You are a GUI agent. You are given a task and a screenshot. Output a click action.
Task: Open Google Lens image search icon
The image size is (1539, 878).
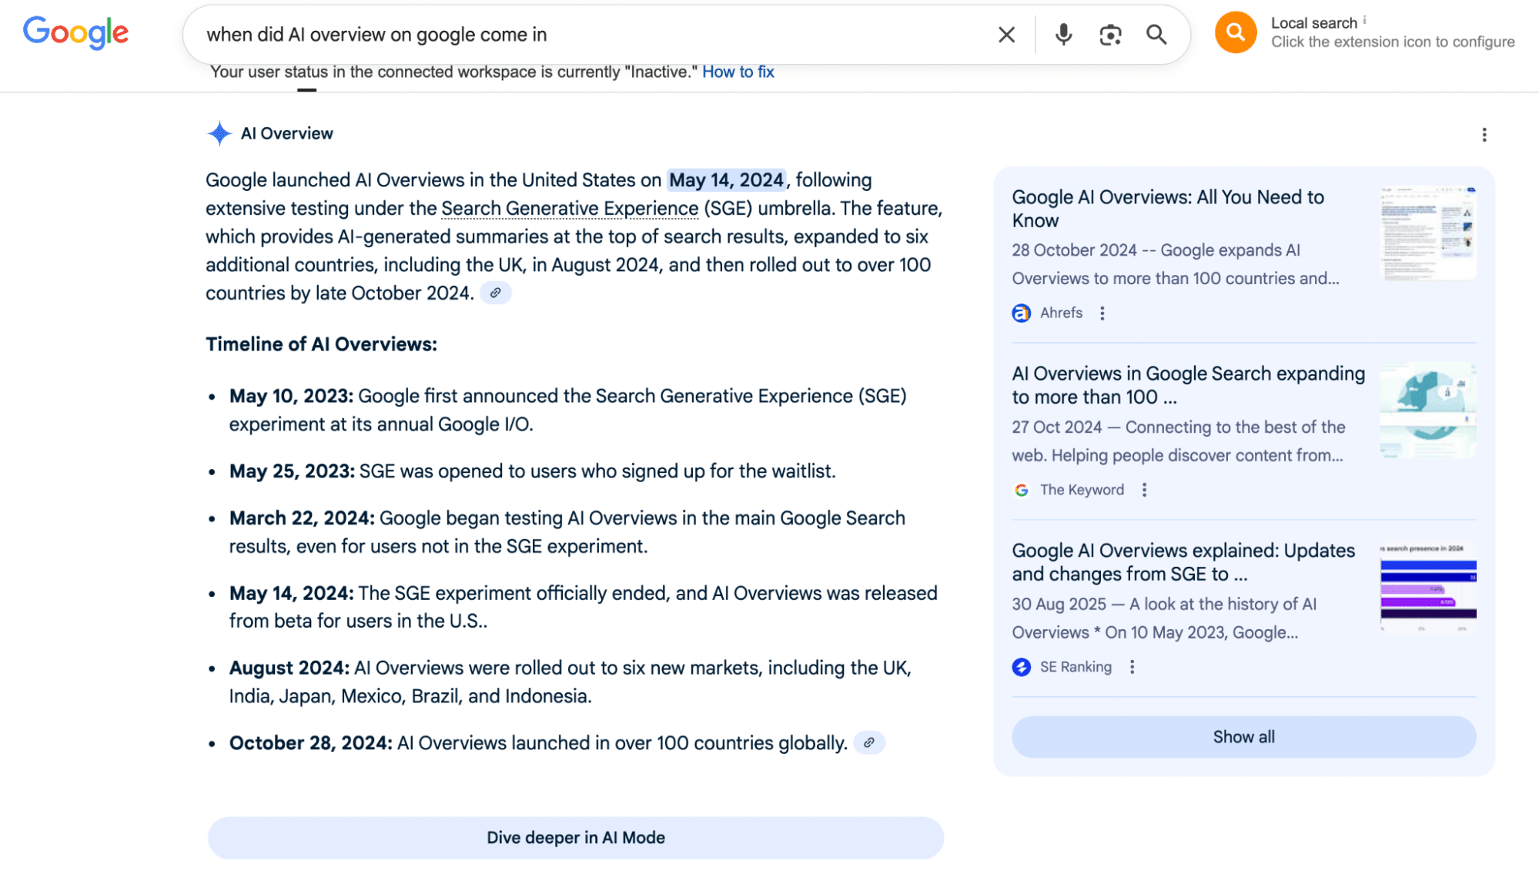(1110, 35)
